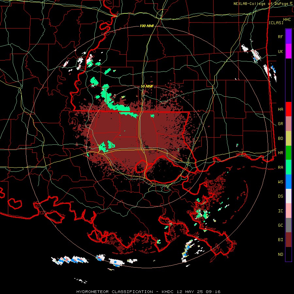Click the BD legend label
The image size is (294, 294).
(280, 139)
